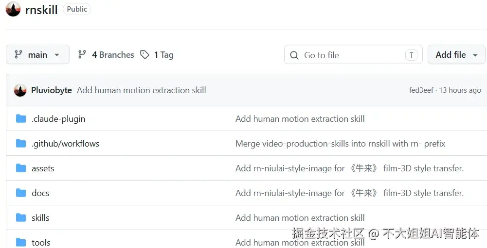This screenshot has height=248, width=487.
Task: Open the skills folder
Action: pos(40,217)
